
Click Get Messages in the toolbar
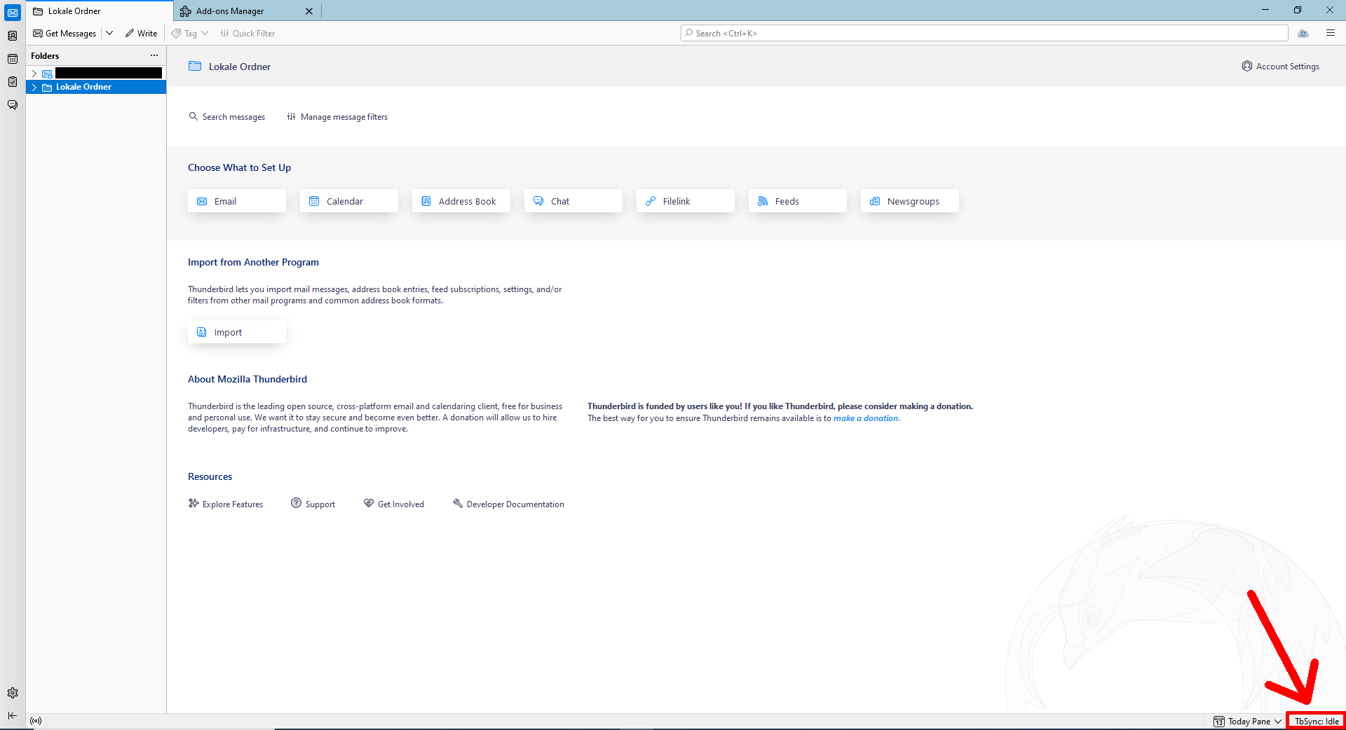[64, 33]
